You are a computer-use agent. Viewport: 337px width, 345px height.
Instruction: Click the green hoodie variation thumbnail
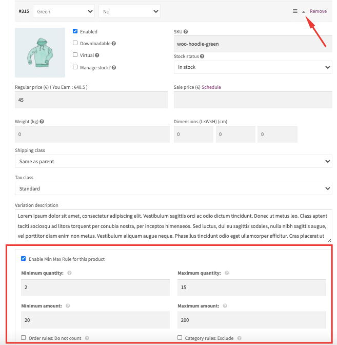click(x=40, y=52)
